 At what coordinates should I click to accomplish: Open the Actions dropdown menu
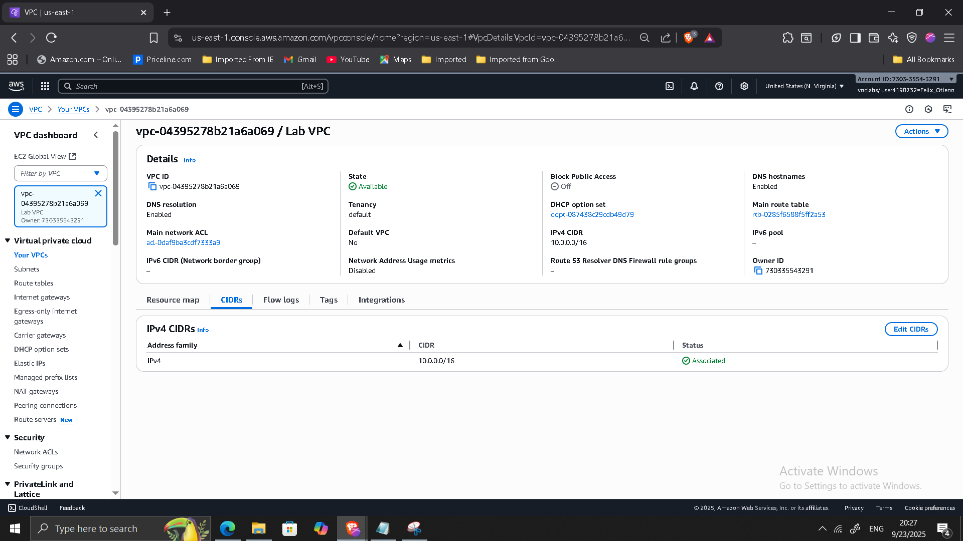pos(921,131)
